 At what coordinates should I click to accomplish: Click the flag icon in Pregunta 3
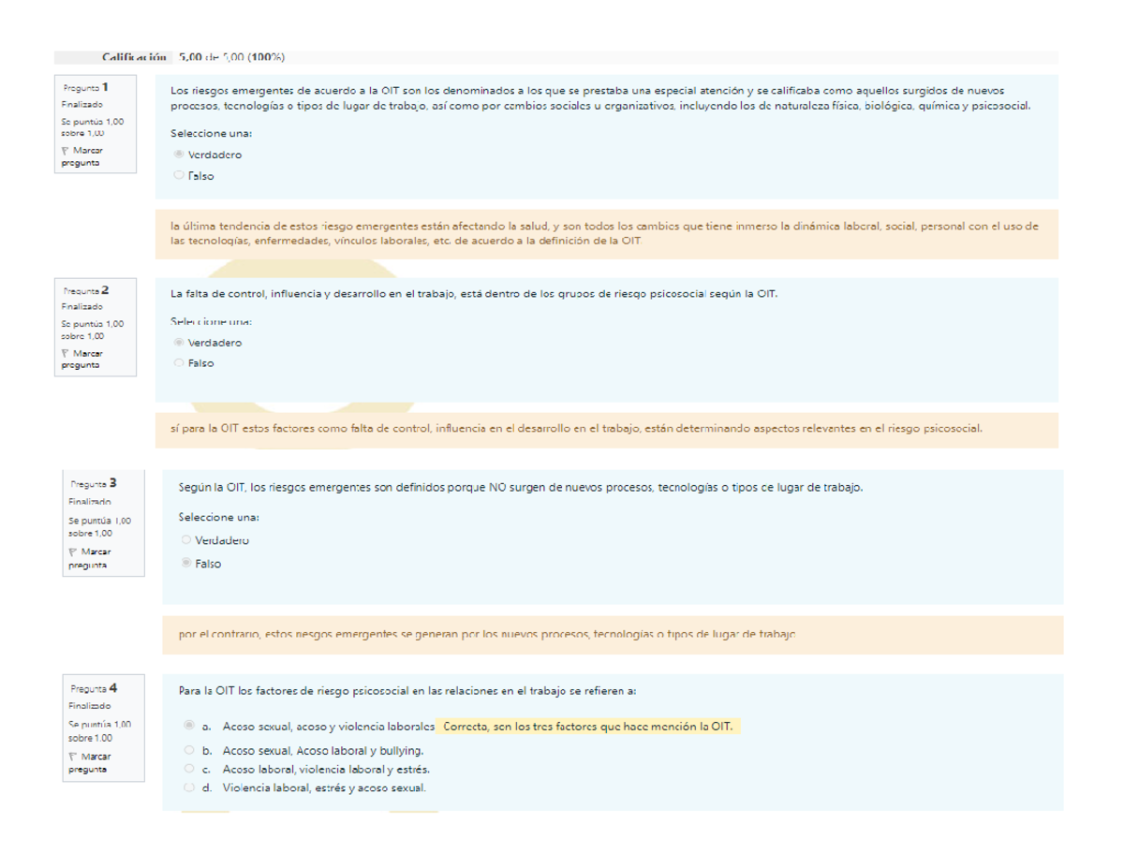[x=74, y=552]
